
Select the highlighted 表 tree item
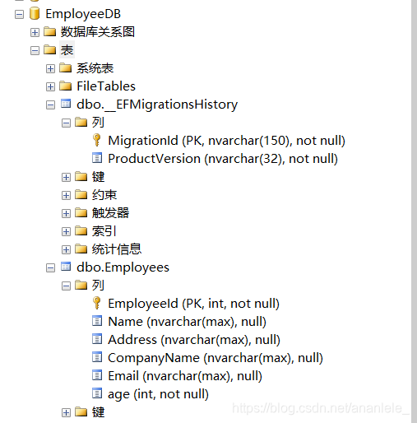67,50
